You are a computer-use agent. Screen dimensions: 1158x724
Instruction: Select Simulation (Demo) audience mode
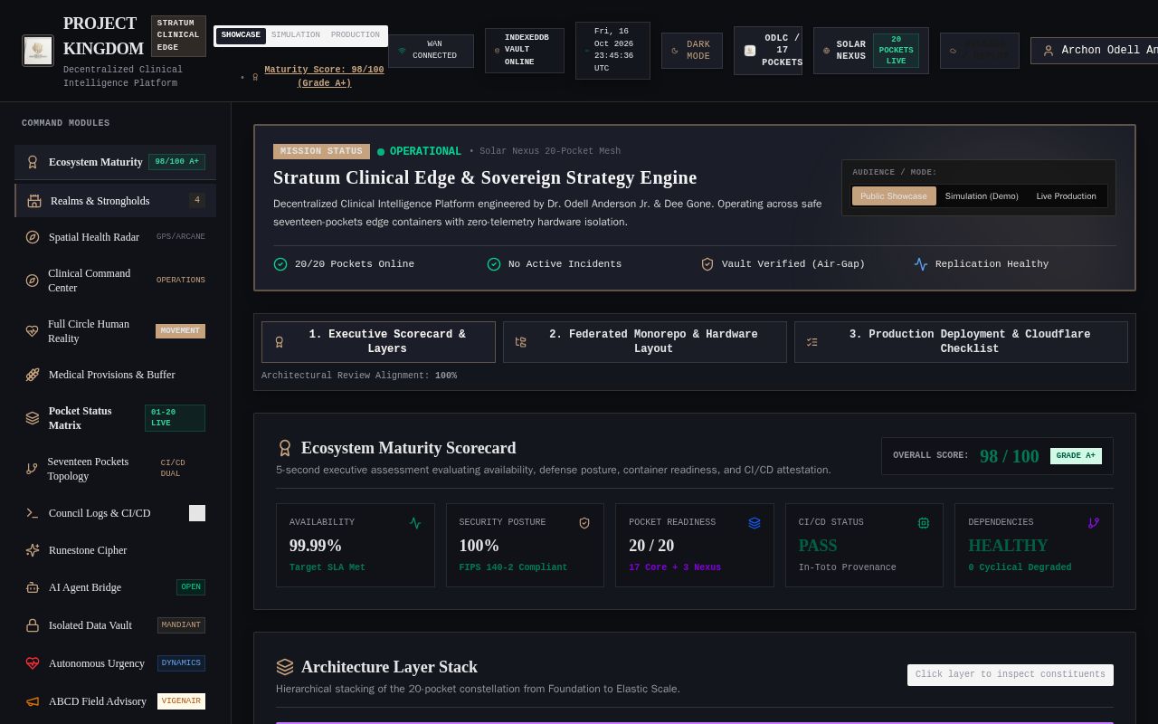(982, 196)
